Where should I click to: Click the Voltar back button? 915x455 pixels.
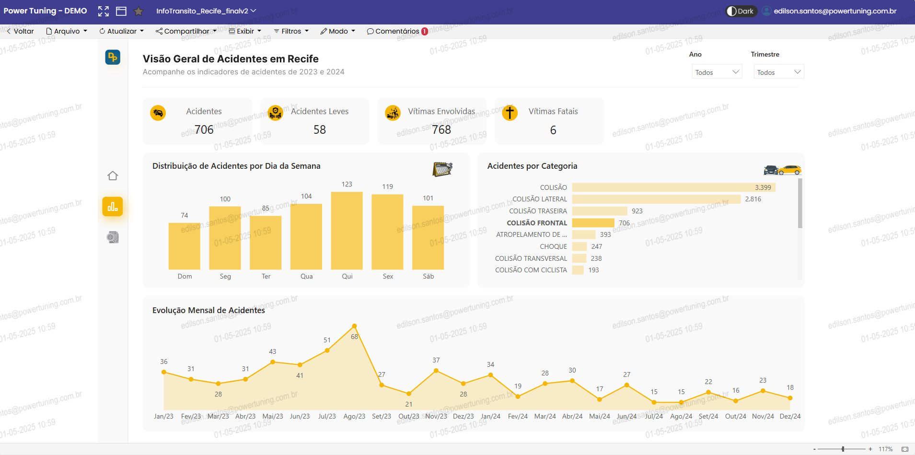(x=20, y=31)
